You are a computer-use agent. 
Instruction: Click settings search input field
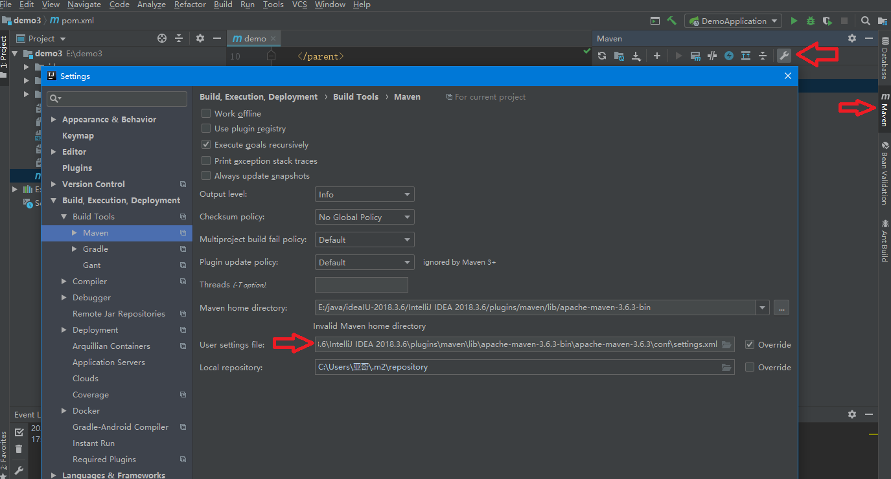pos(117,98)
